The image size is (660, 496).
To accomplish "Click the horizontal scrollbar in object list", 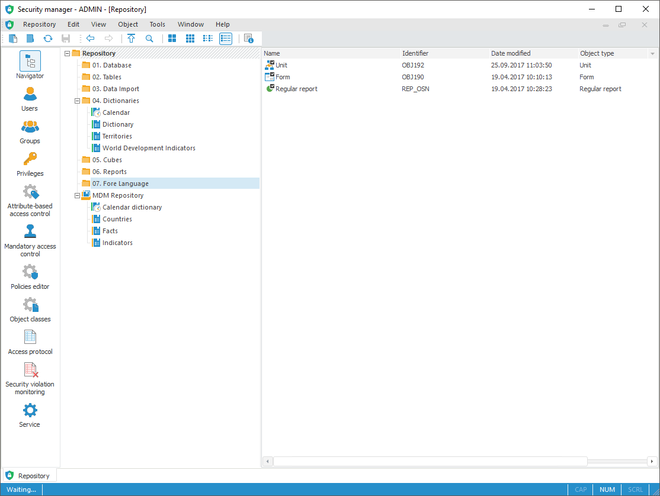I will [430, 461].
